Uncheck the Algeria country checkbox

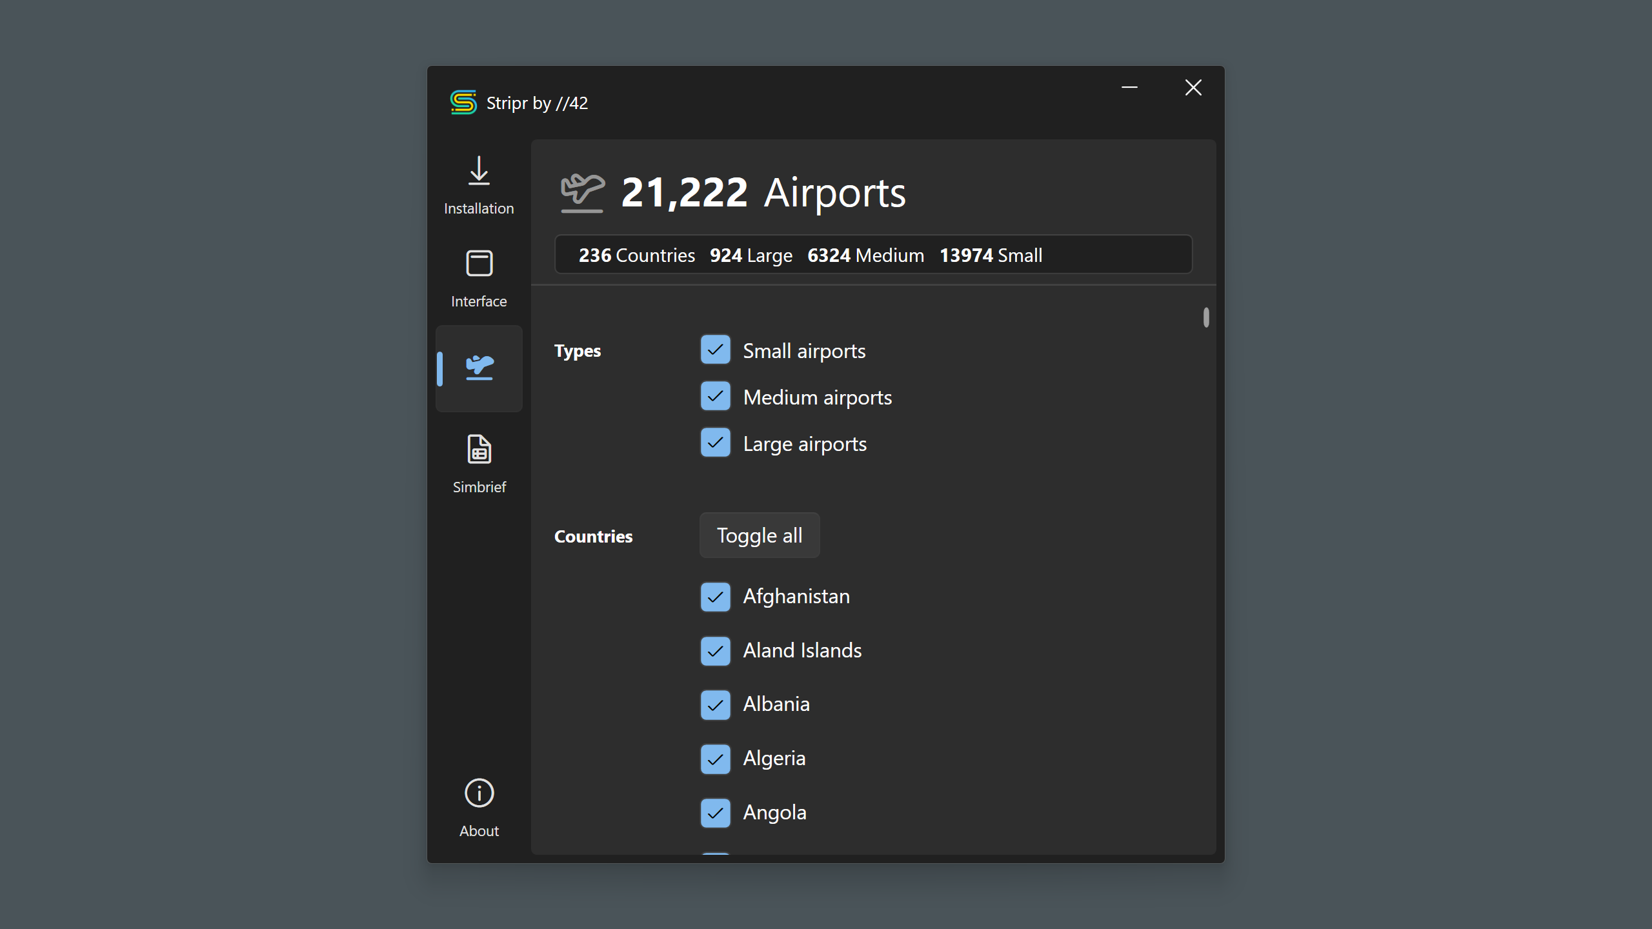pos(715,759)
